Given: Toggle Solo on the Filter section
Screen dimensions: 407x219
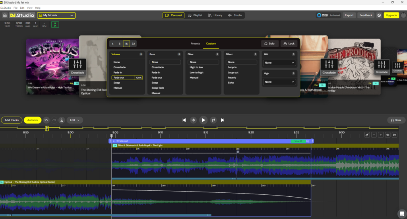Looking at the screenshot, I should coord(217,54).
